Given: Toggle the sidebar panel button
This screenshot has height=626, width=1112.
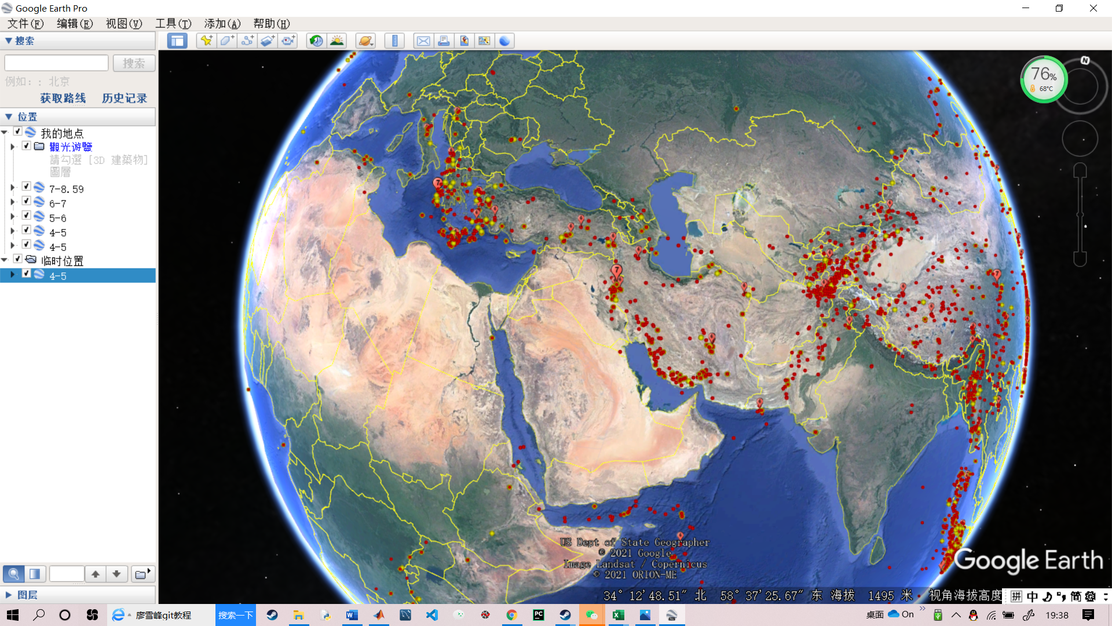Looking at the screenshot, I should pos(177,41).
